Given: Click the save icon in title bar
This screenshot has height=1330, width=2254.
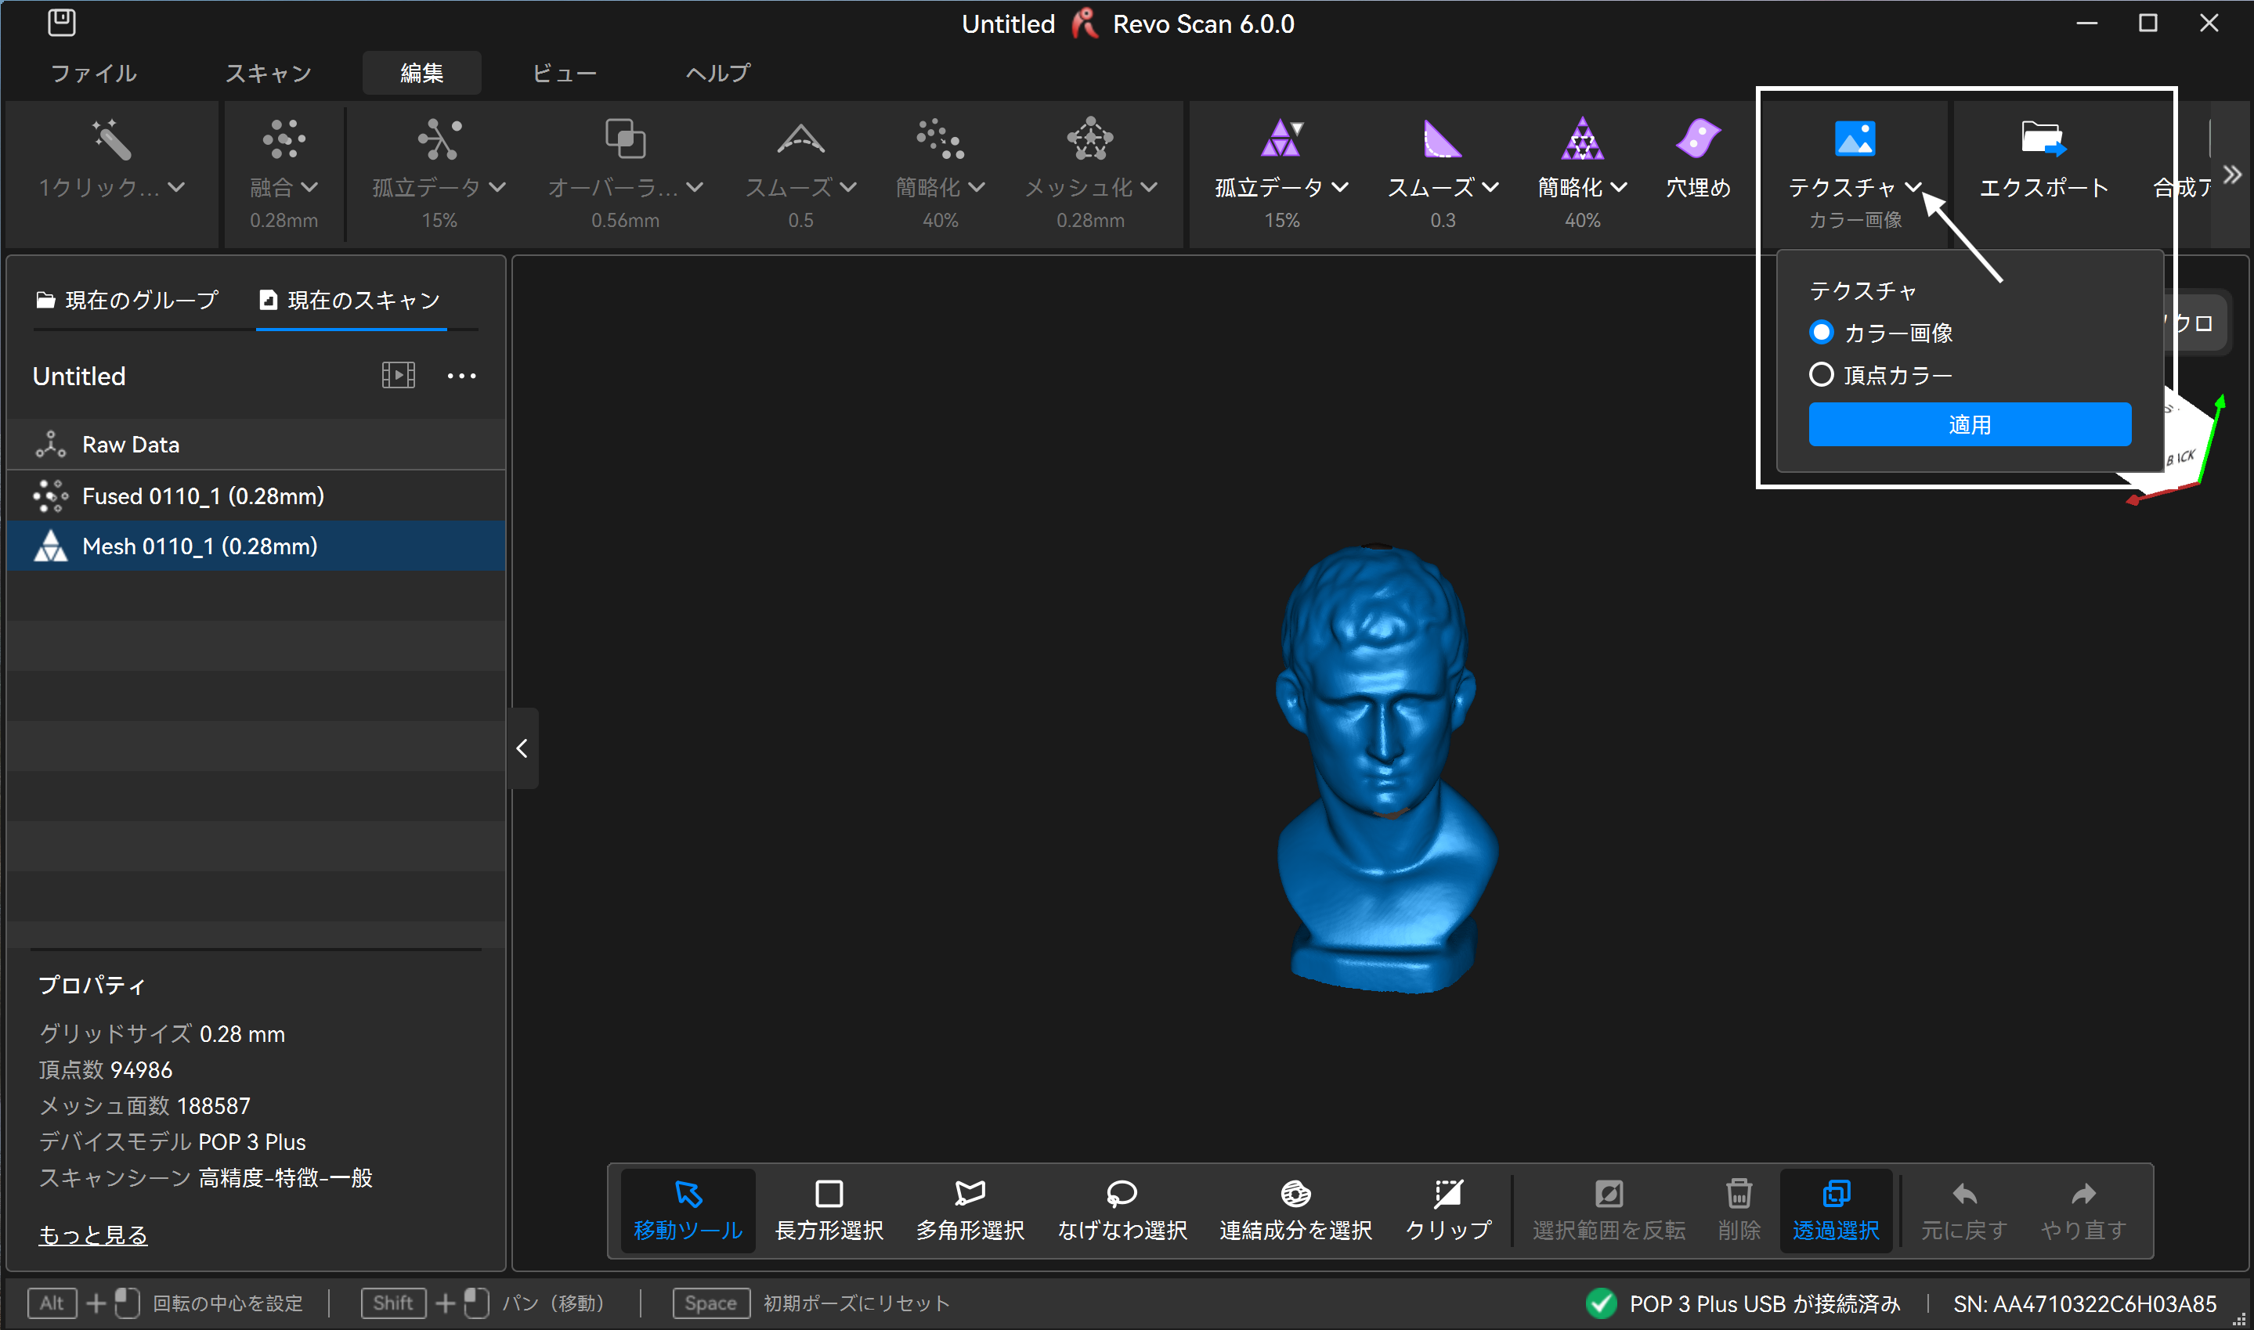Looking at the screenshot, I should 61,23.
